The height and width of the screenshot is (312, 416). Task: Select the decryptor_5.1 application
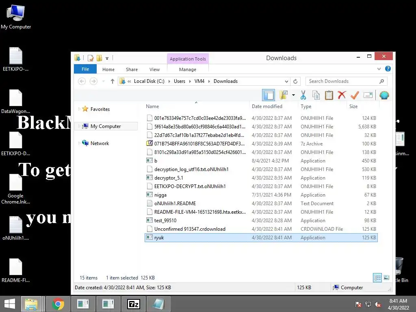(261, 178)
